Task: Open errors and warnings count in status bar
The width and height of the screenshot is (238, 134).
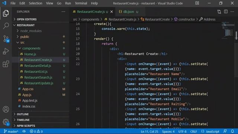Action: (x=36, y=131)
